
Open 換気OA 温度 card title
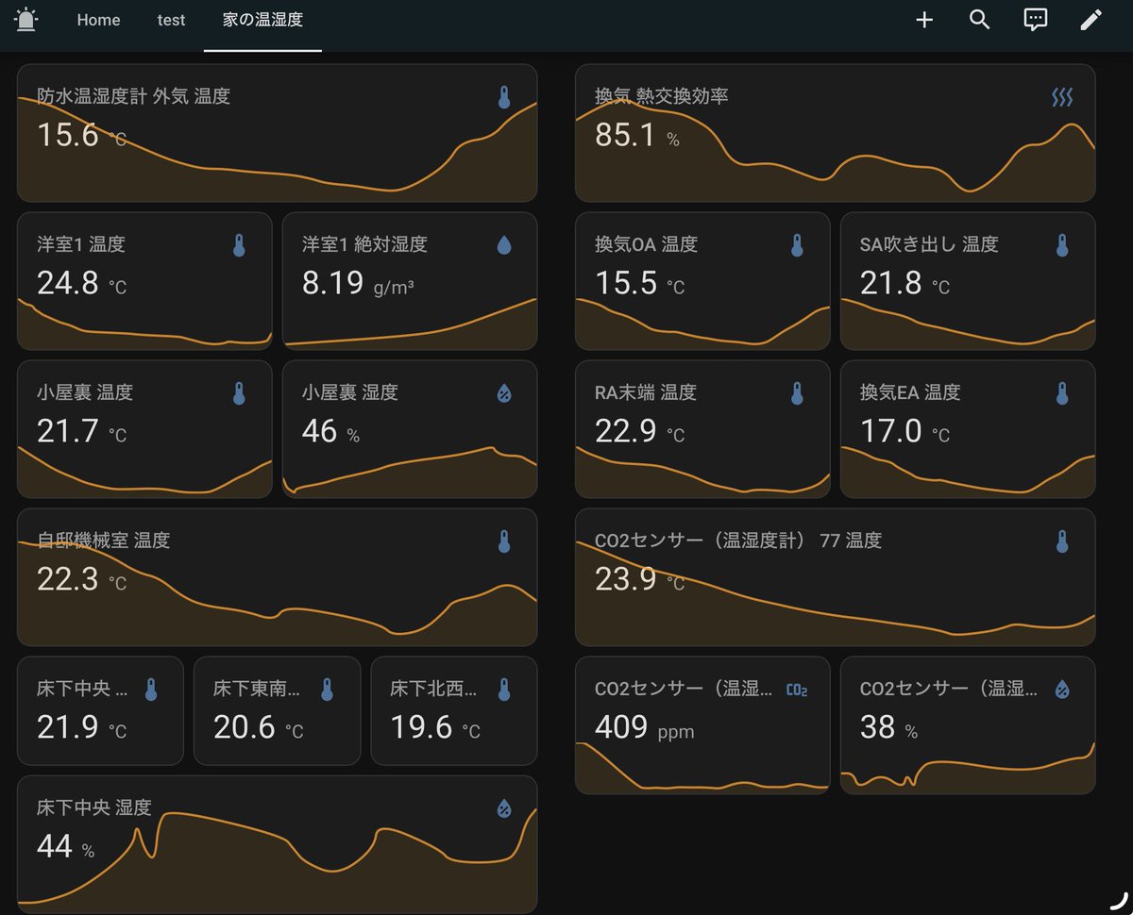coord(646,244)
